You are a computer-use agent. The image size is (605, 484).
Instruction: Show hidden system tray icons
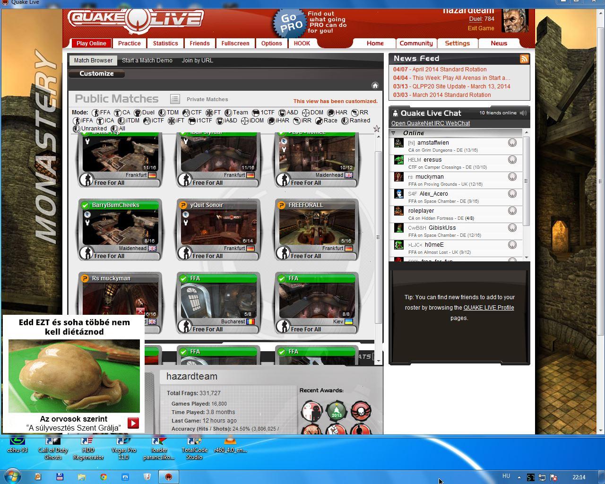click(519, 477)
